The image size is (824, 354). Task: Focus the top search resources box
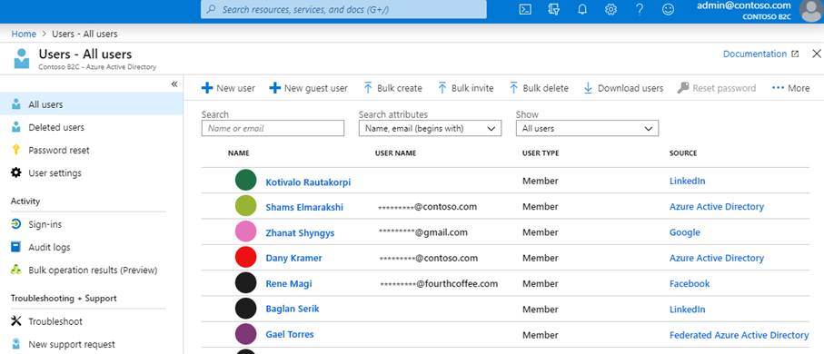pos(343,9)
